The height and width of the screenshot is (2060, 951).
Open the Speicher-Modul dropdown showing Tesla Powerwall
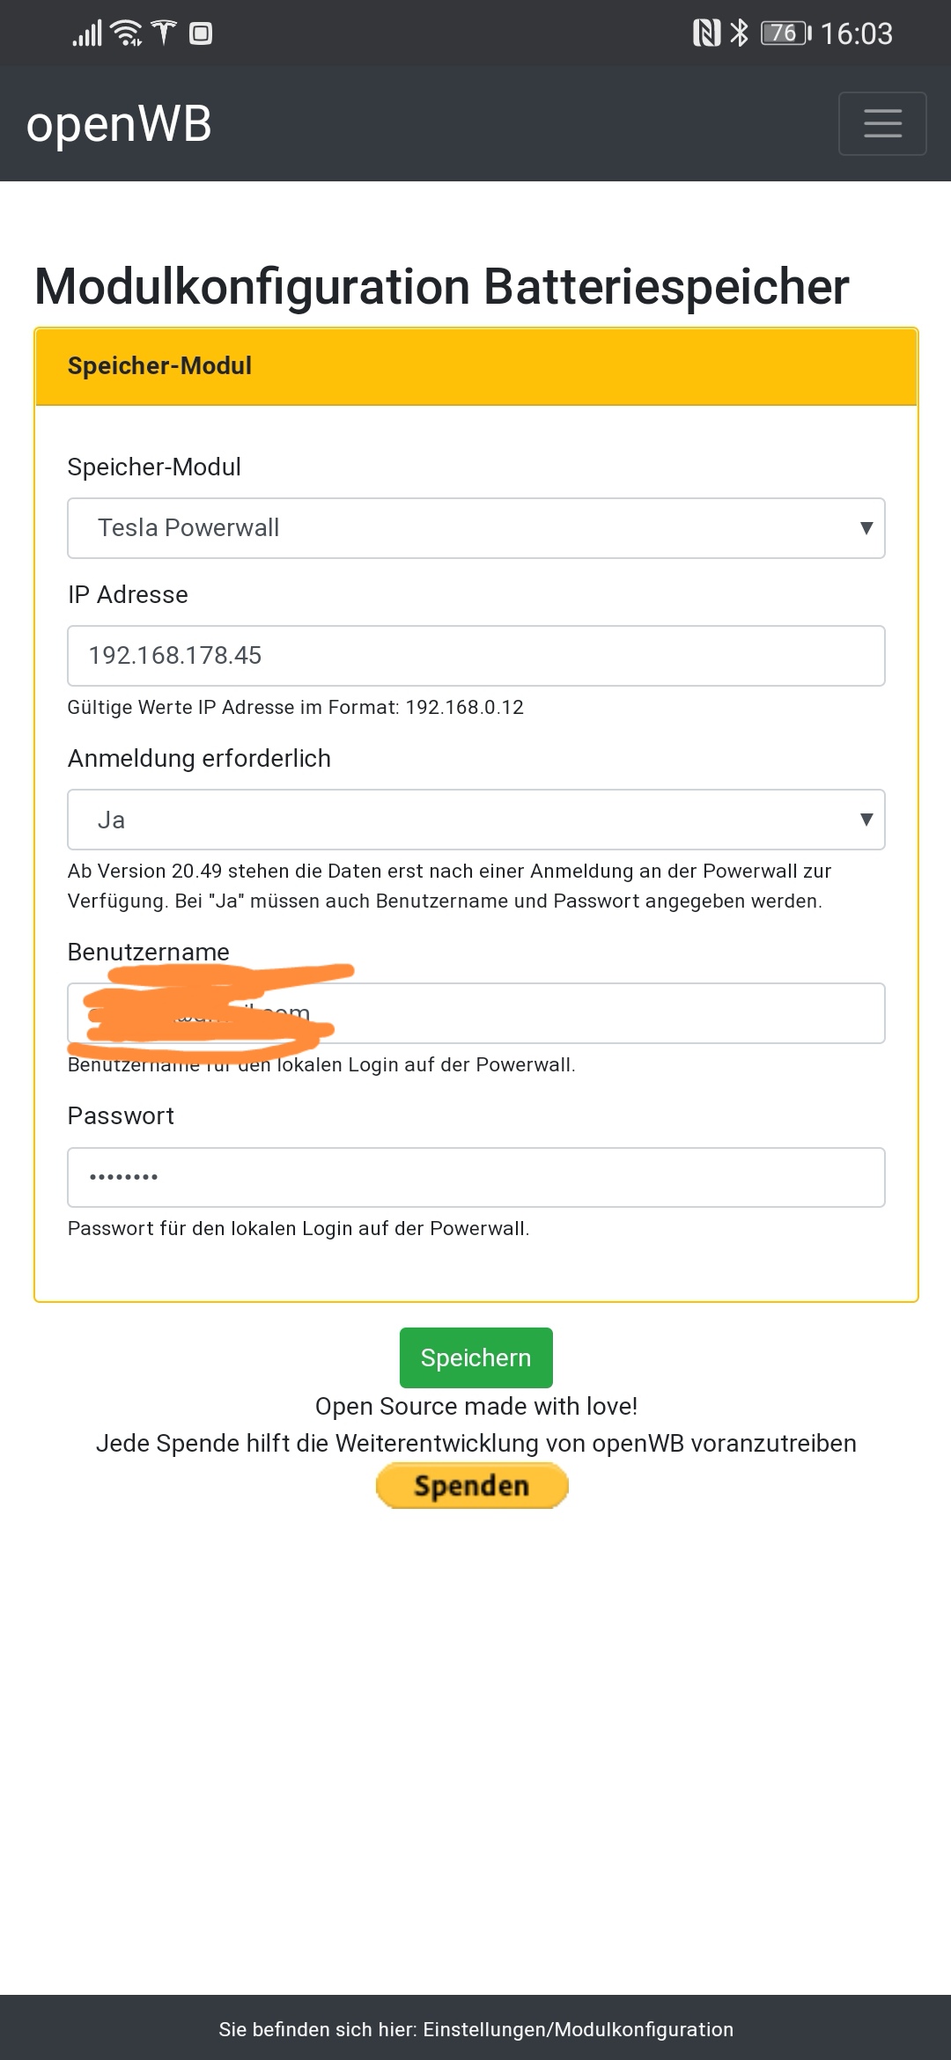(475, 528)
